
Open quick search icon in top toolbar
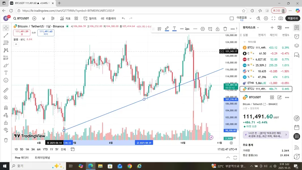tap(258, 18)
